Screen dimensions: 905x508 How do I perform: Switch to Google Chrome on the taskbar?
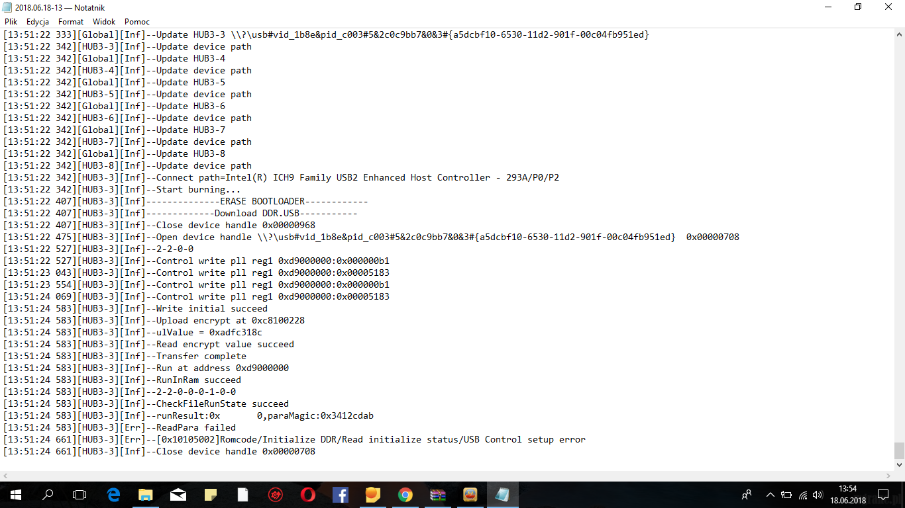pyautogui.click(x=405, y=495)
